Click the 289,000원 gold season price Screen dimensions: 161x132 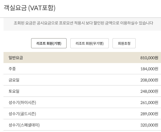tap(149, 114)
